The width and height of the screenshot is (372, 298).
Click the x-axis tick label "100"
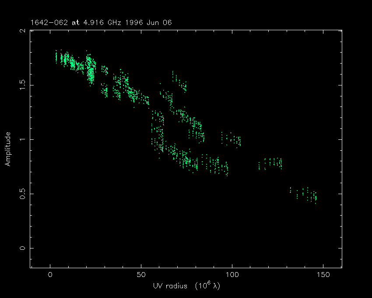[232, 275]
